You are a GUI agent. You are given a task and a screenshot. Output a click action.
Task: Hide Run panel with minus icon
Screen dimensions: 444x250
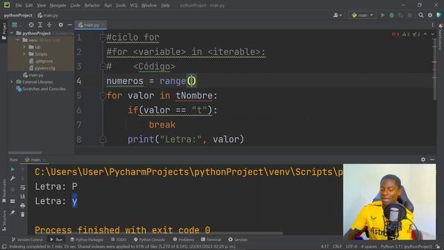click(432, 160)
